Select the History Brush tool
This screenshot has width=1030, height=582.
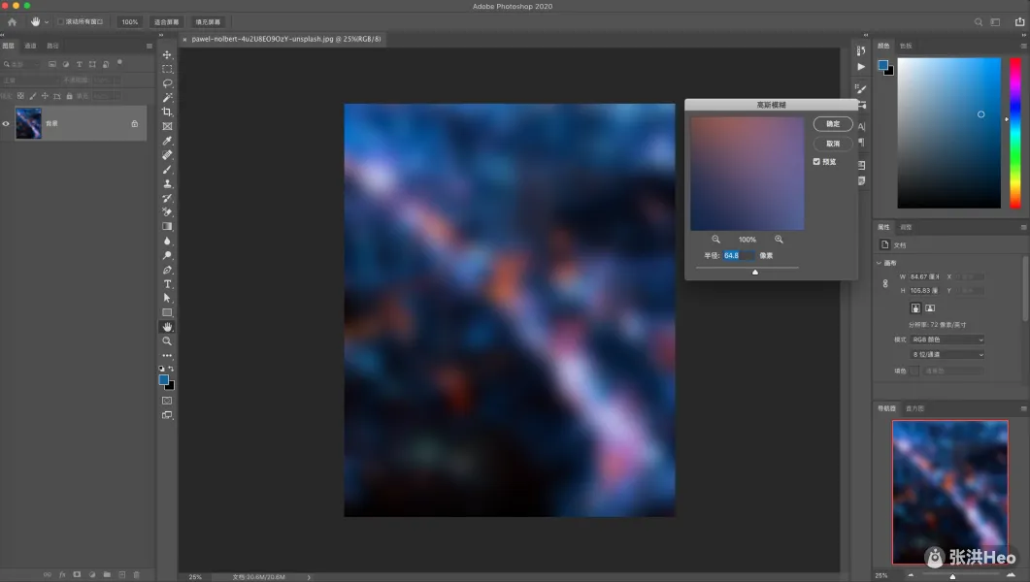tap(167, 198)
